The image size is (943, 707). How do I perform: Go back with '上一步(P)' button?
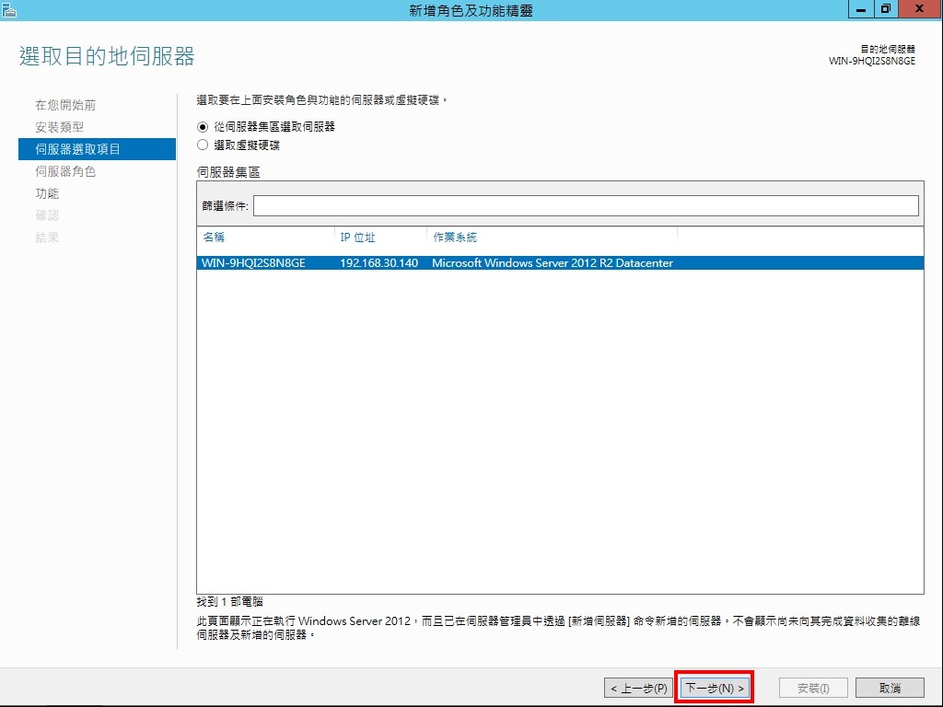click(638, 688)
